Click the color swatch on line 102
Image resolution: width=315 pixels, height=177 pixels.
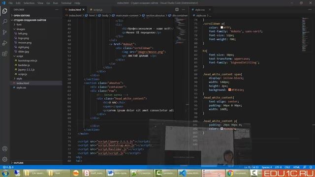click(221, 129)
